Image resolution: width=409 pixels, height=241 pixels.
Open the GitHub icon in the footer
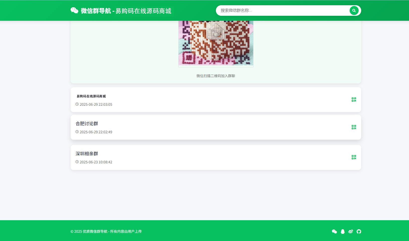[359, 231]
